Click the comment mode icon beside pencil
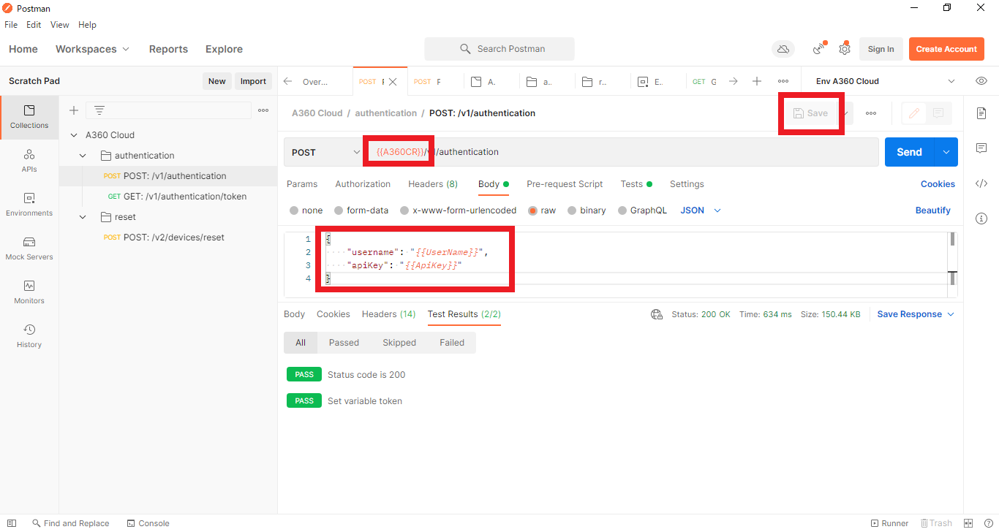 (x=938, y=113)
